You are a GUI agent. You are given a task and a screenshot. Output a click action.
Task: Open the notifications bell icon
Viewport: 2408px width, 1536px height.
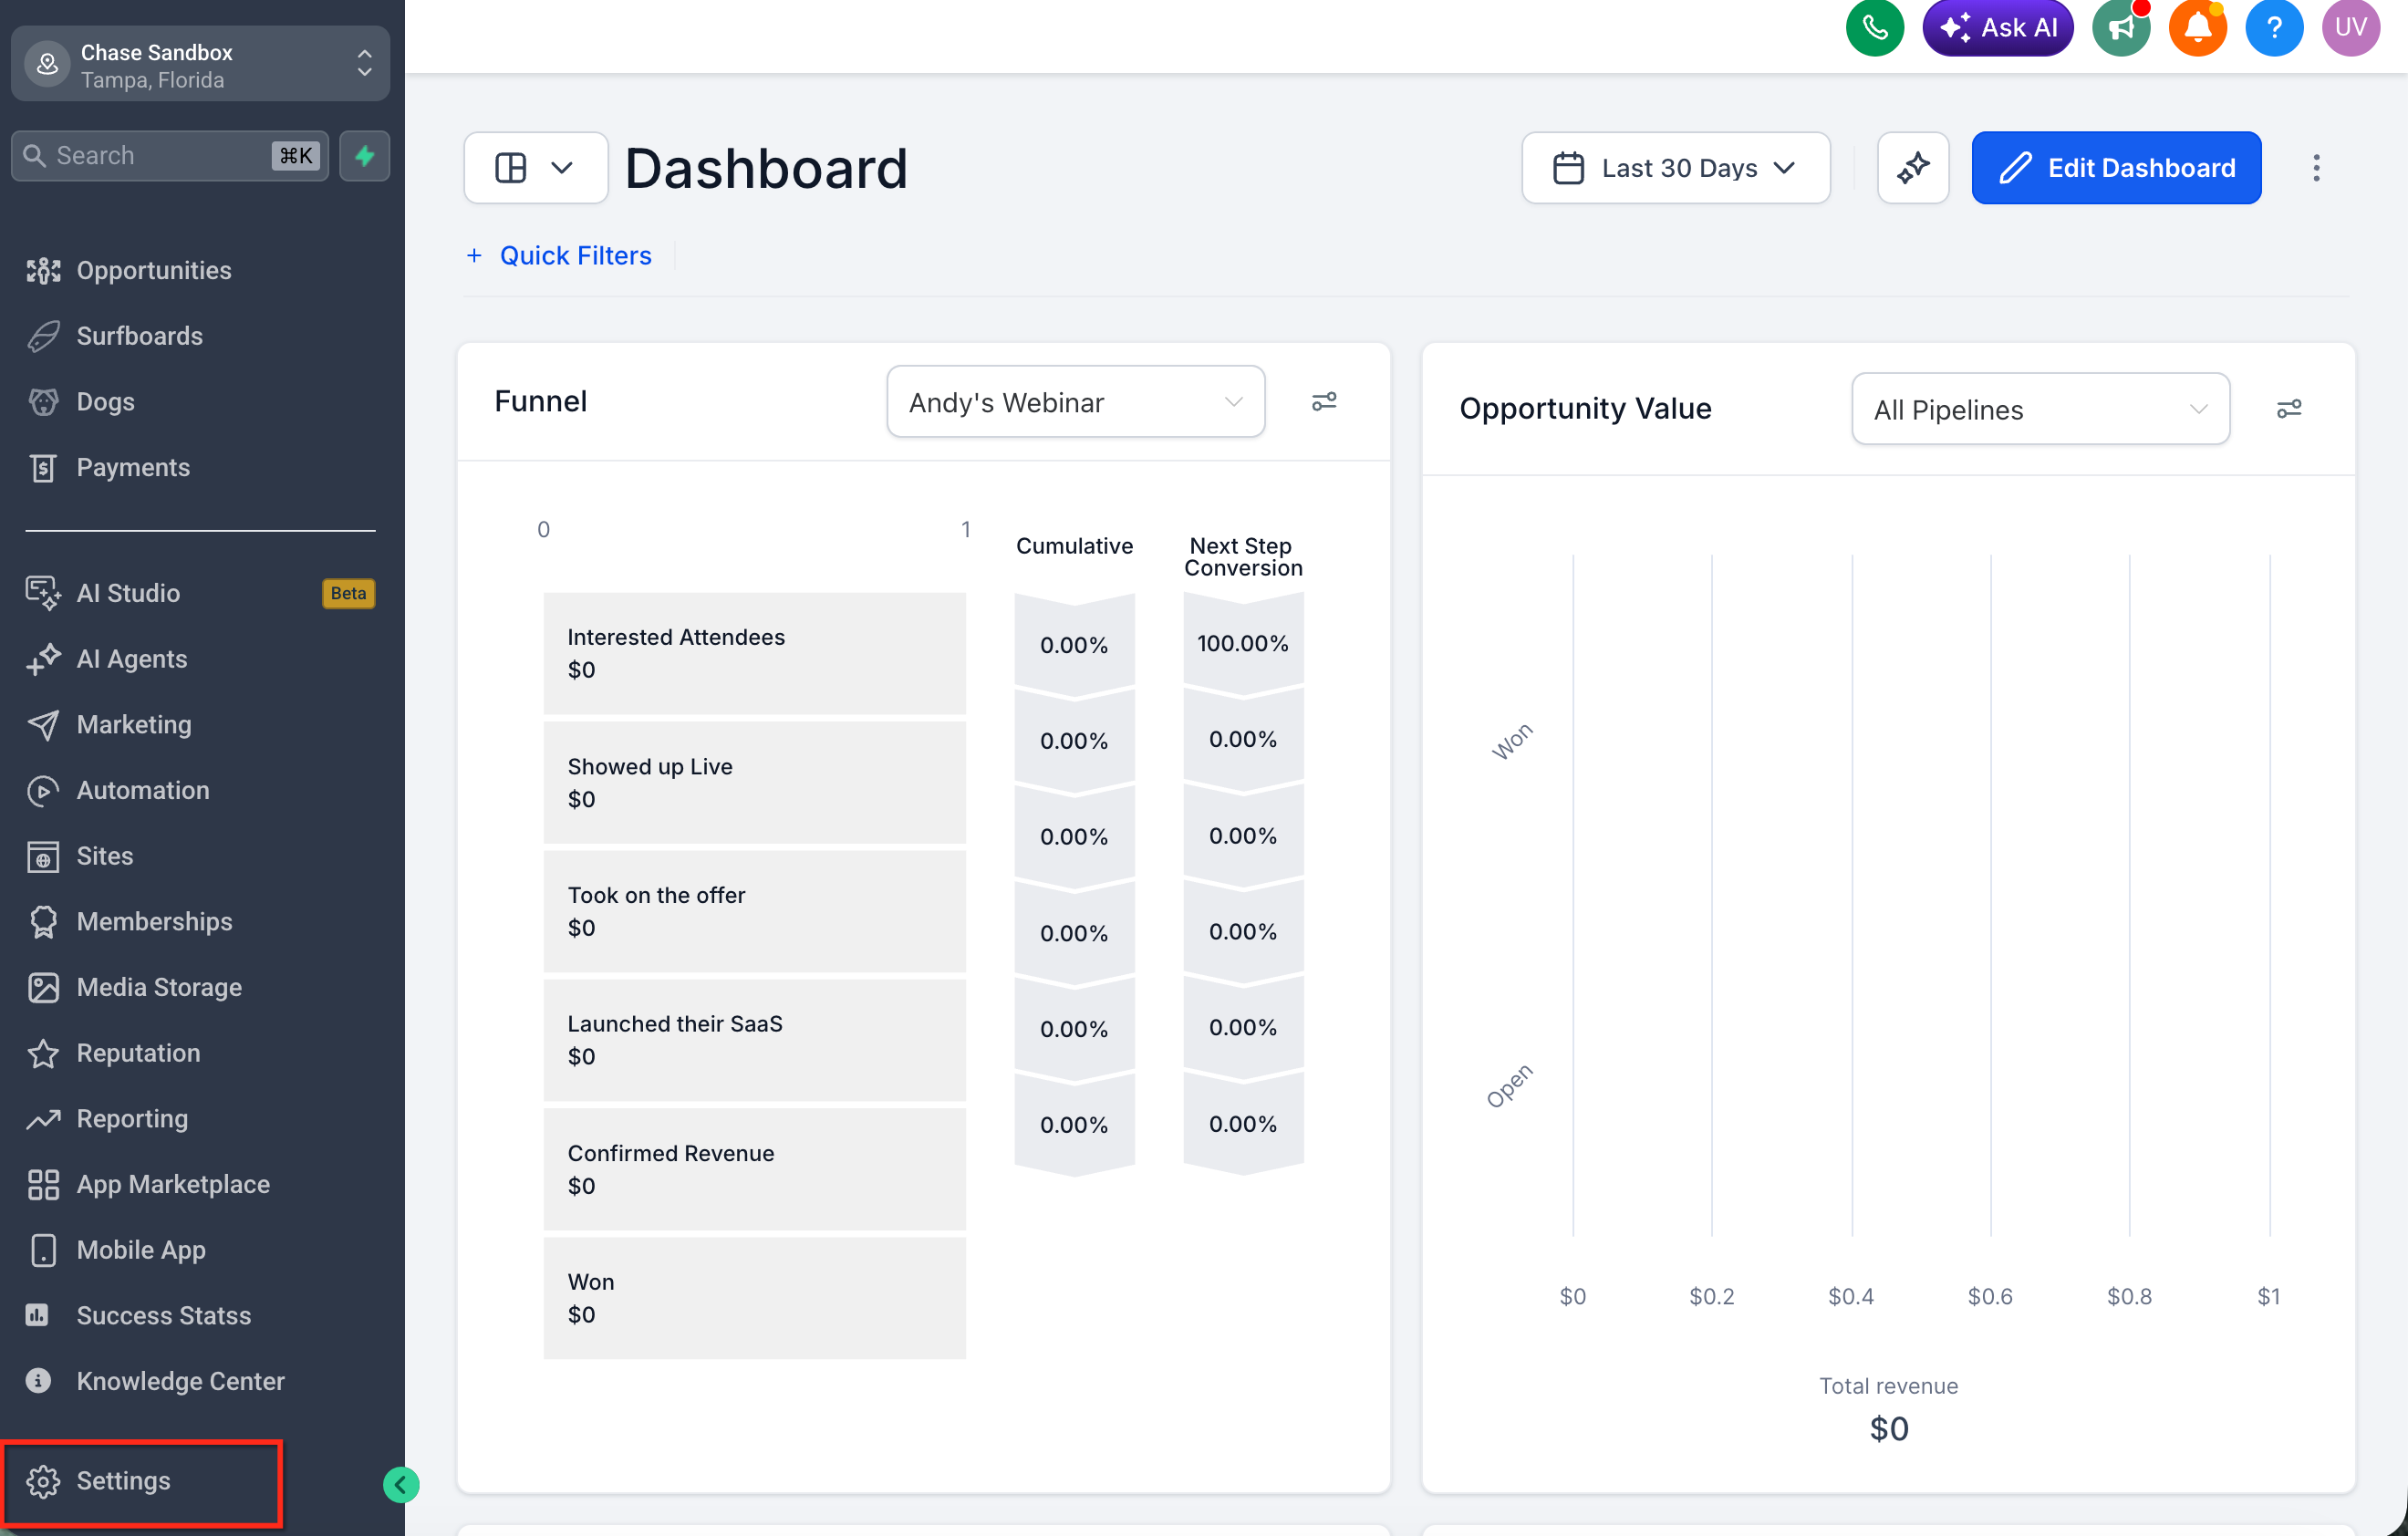click(x=2197, y=27)
